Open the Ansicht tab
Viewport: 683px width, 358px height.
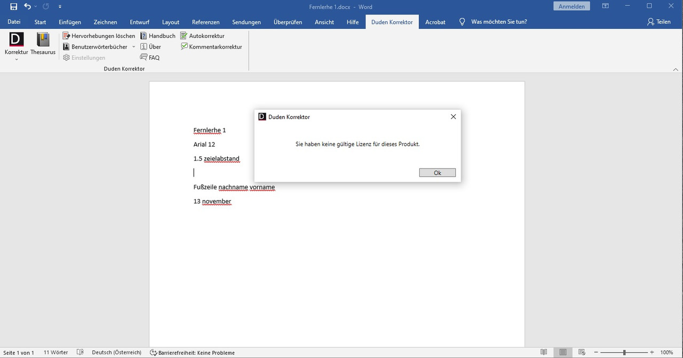(324, 22)
